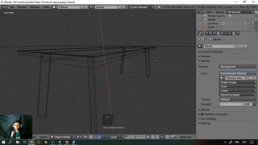Open the Vector Default selector
Viewport: 258px width, 145px height.
(237, 99)
